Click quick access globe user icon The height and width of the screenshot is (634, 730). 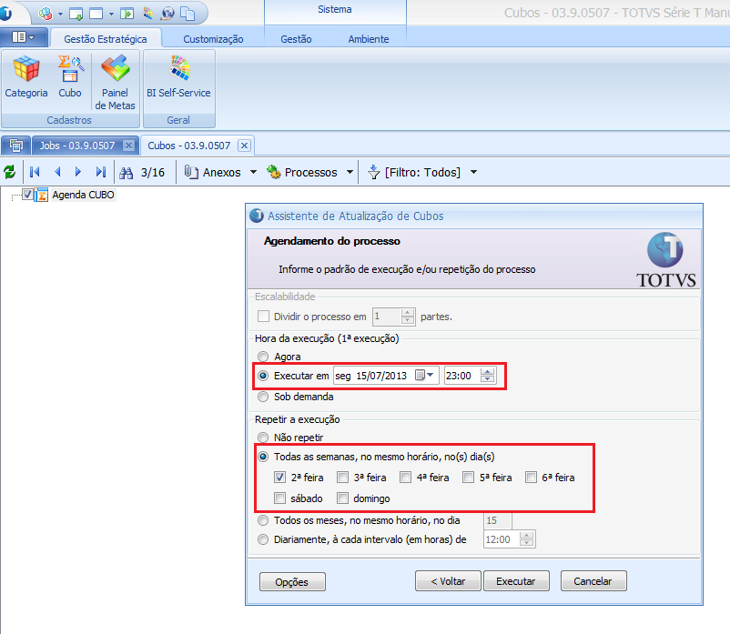pyautogui.click(x=167, y=14)
